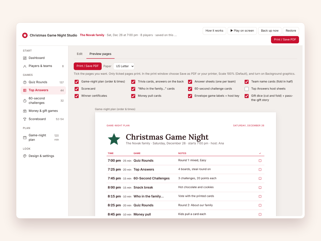Click the Scoreboard trophy icon
Image resolution: width=321 pixels, height=241 pixels.
pyautogui.click(x=25, y=119)
